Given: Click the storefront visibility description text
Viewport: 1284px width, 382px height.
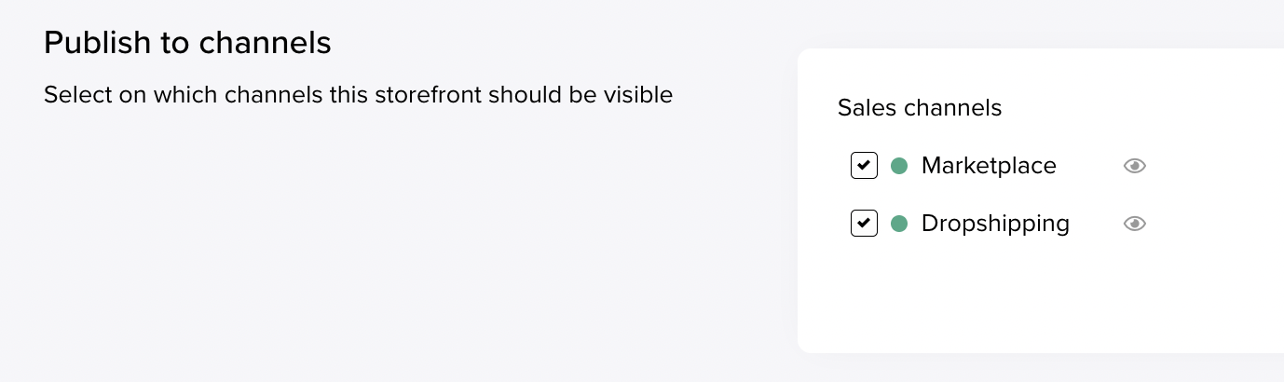Looking at the screenshot, I should [358, 94].
